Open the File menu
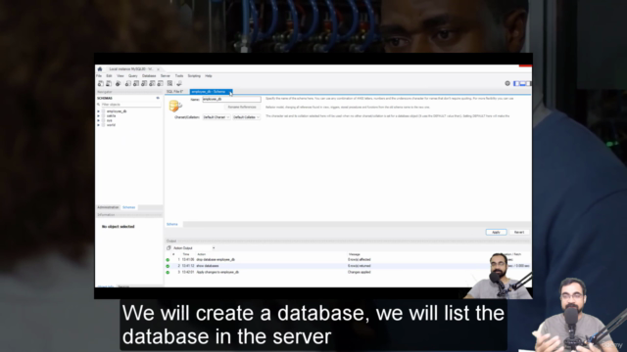This screenshot has width=627, height=352. coord(99,76)
